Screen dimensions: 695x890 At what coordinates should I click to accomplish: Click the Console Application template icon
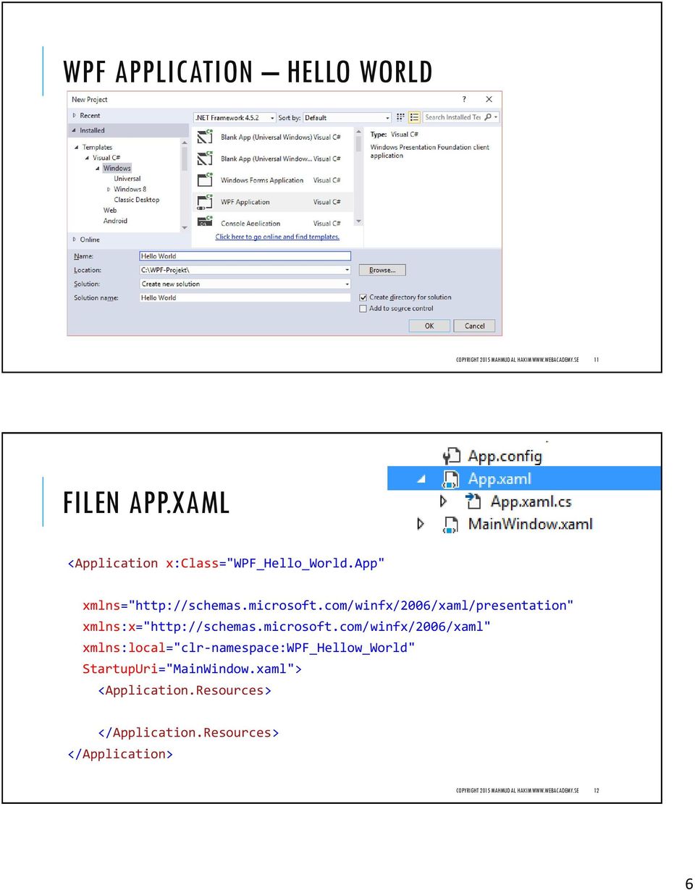point(205,221)
